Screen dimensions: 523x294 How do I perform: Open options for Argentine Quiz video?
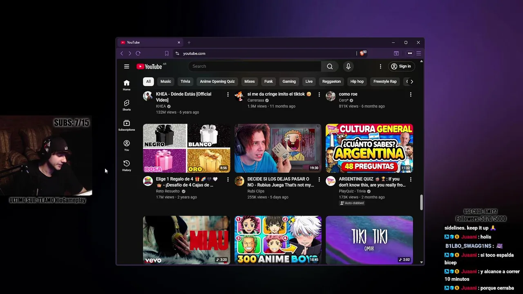[411, 179]
